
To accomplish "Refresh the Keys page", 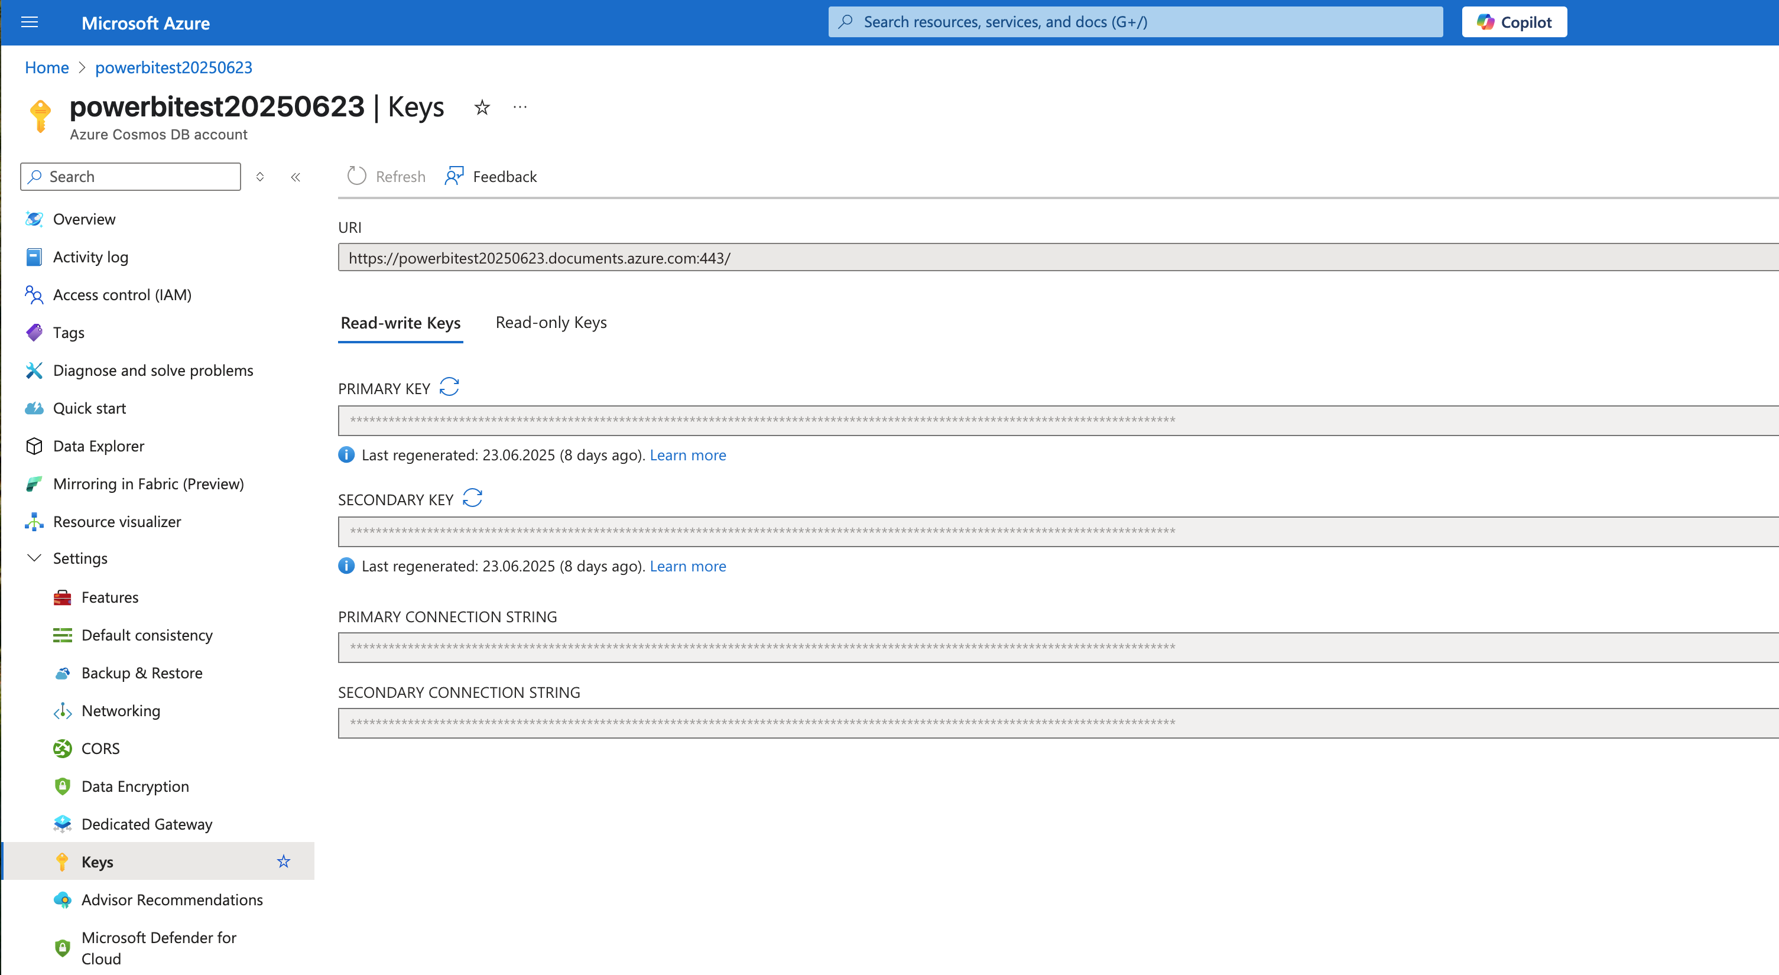I will coord(386,177).
